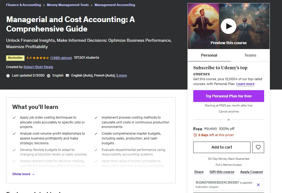Image resolution: width=282 pixels, height=193 pixels.
Task: Click the last updated alert badge icon
Action: (x=8, y=76)
